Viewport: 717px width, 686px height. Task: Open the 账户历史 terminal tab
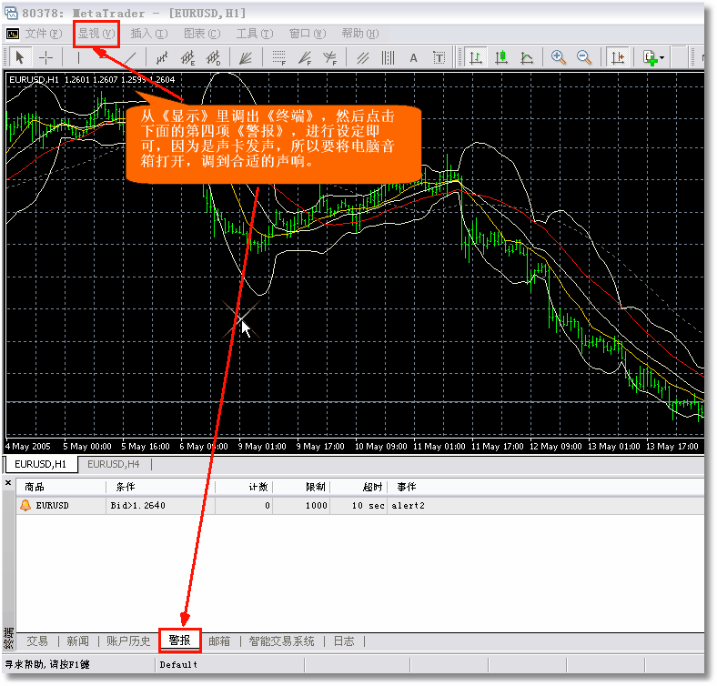point(128,641)
